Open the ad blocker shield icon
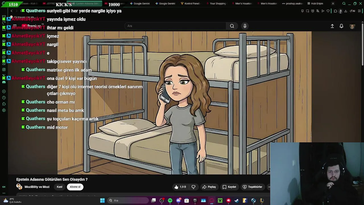This screenshot has height=205, width=364. pyautogui.click(x=313, y=11)
